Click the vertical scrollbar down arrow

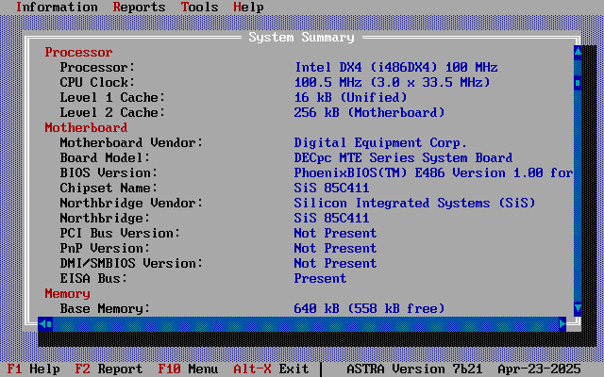[578, 308]
